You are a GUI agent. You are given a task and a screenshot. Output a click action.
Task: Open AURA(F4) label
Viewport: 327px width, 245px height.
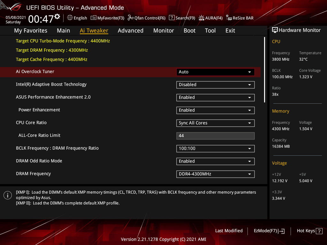(x=214, y=18)
